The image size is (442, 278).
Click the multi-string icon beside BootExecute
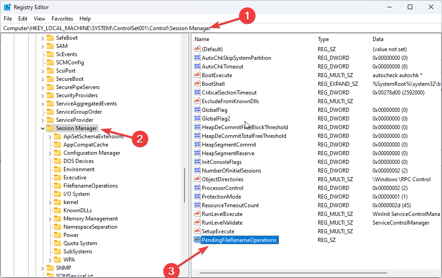coord(197,75)
